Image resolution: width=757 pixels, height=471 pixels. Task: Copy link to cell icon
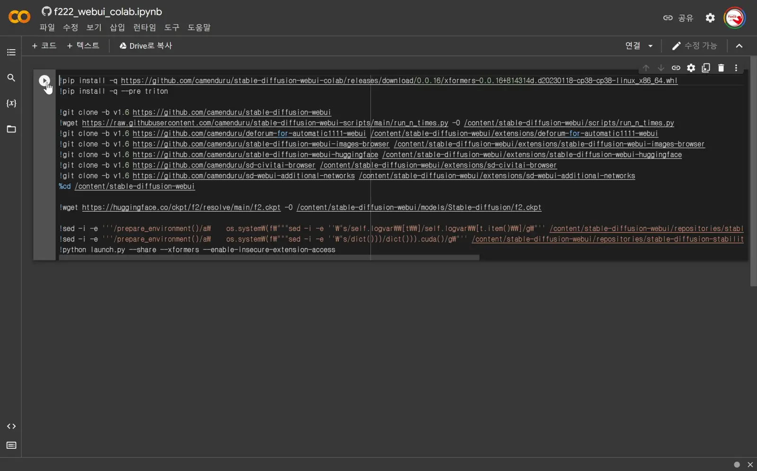[676, 68]
